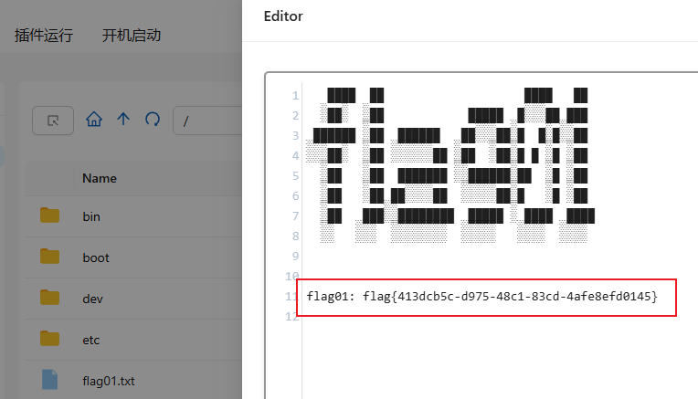
Task: Switch to the 插件运行 tab
Action: tap(44, 36)
